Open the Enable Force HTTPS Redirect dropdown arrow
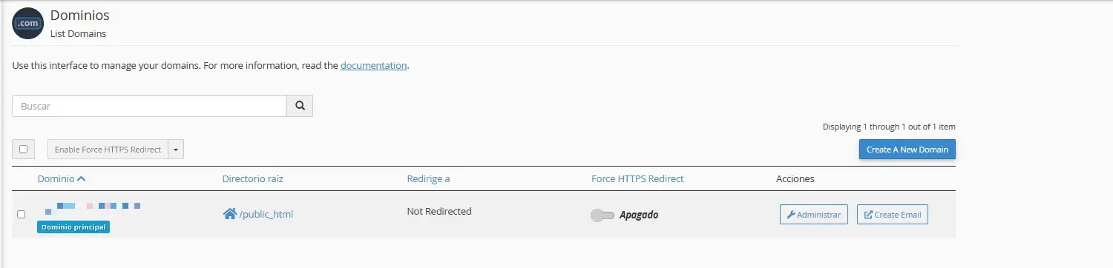 click(x=176, y=149)
